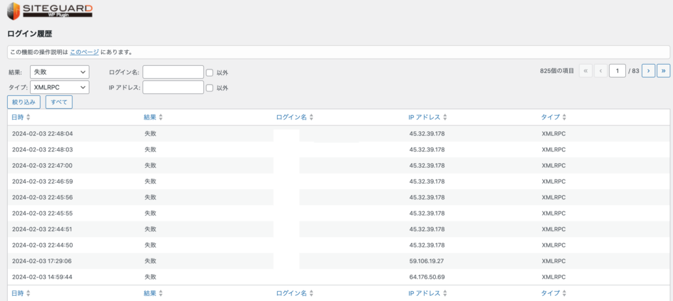Open the タイプ dropdown showing XMLRPC
This screenshot has height=301, width=673.
(59, 87)
